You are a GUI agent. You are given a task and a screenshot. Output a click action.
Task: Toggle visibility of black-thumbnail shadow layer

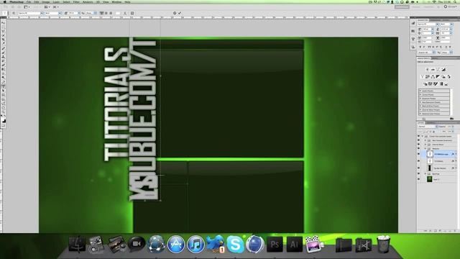pyautogui.click(x=418, y=168)
